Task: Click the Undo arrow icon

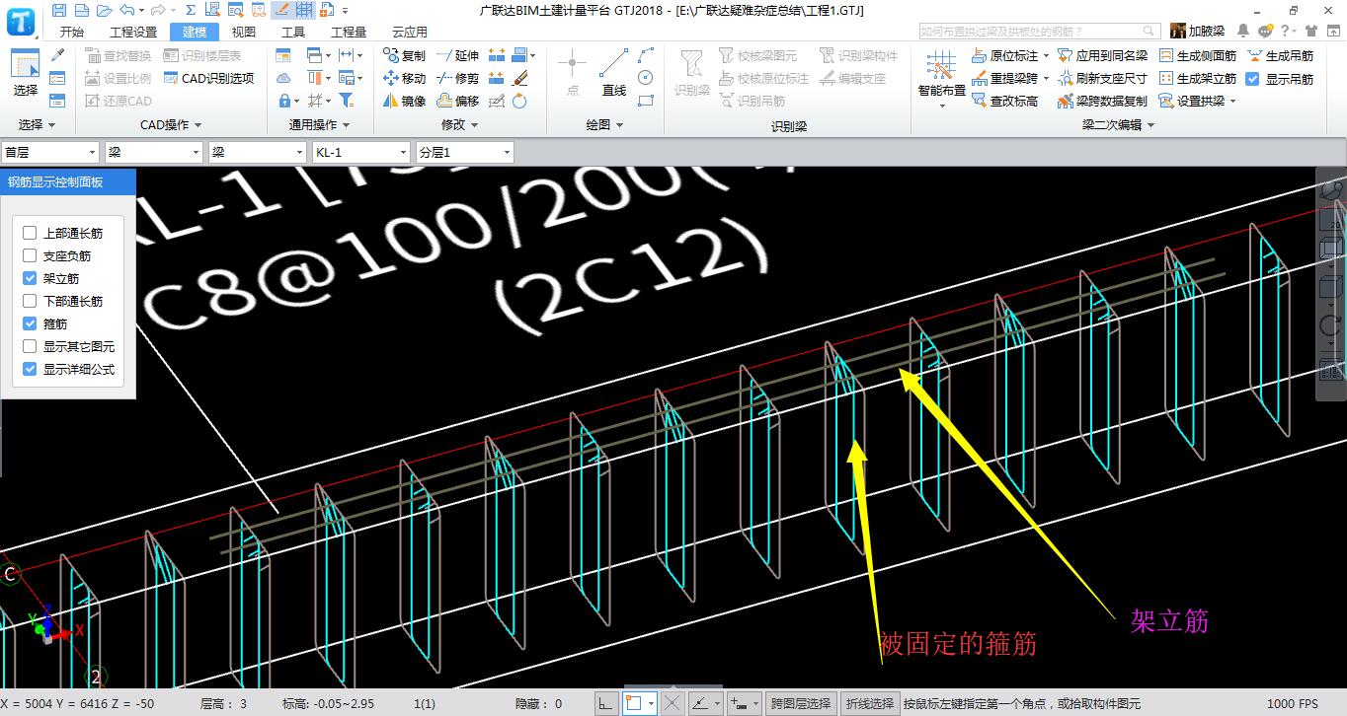Action: (125, 10)
